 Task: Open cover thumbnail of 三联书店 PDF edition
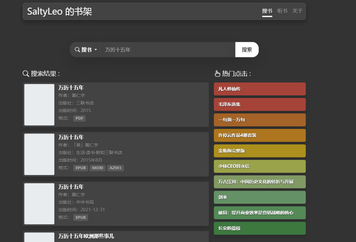click(x=39, y=105)
